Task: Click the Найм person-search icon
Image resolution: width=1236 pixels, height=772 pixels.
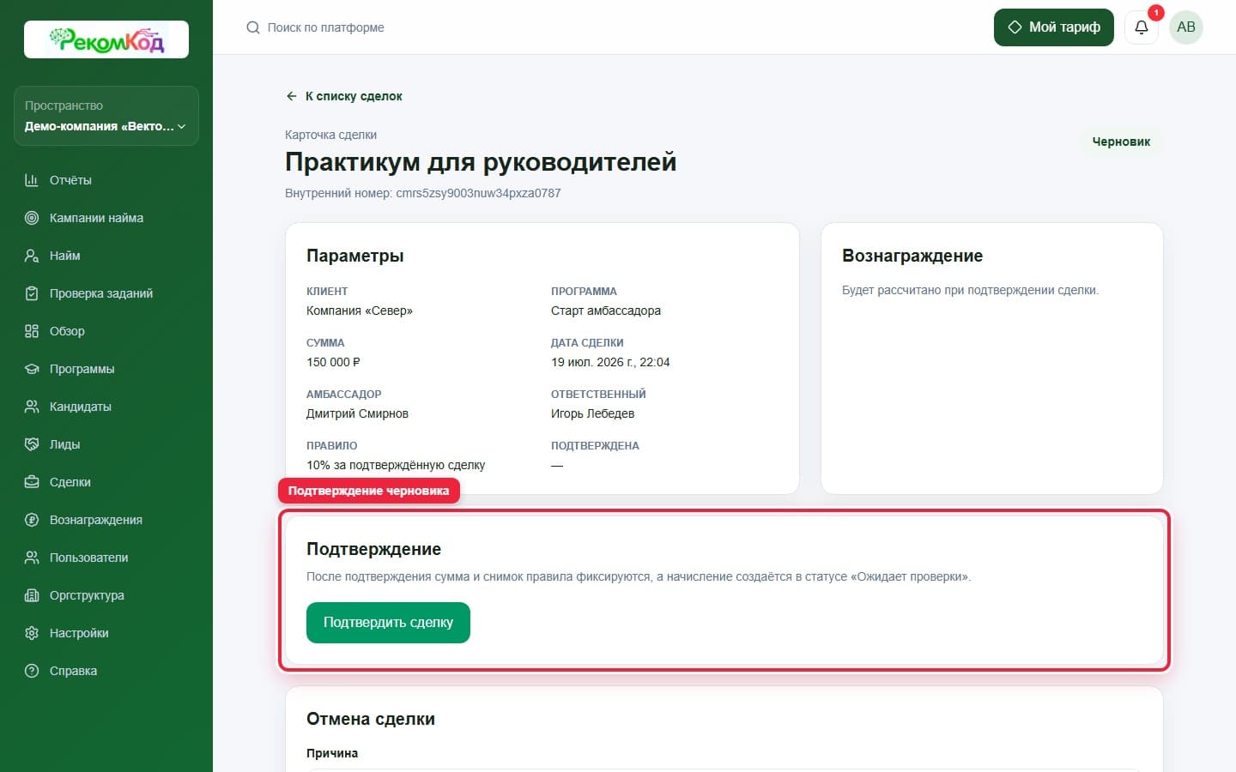Action: [x=32, y=256]
